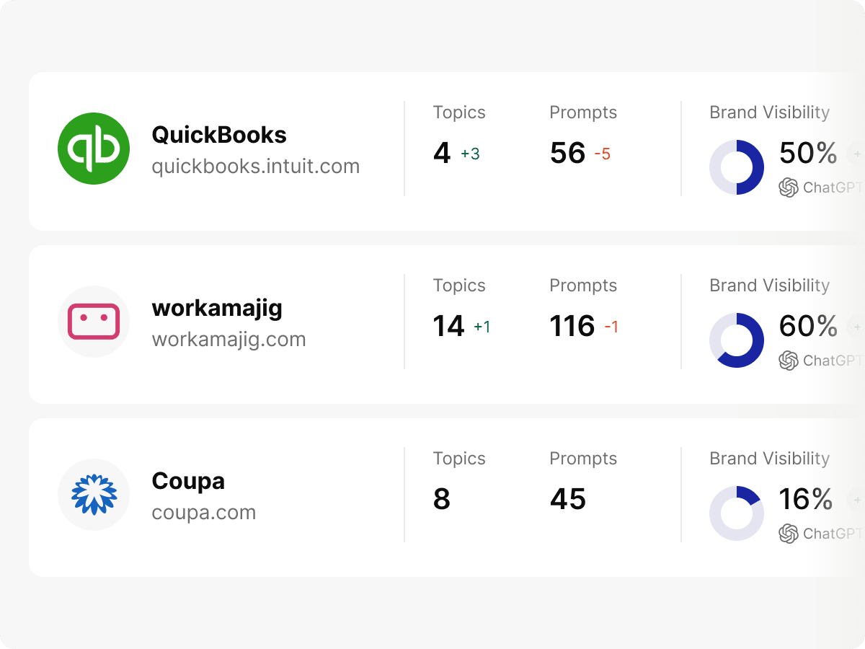This screenshot has height=649, width=865.
Task: Click ChatGPT icon in workamajig row
Action: pos(789,361)
